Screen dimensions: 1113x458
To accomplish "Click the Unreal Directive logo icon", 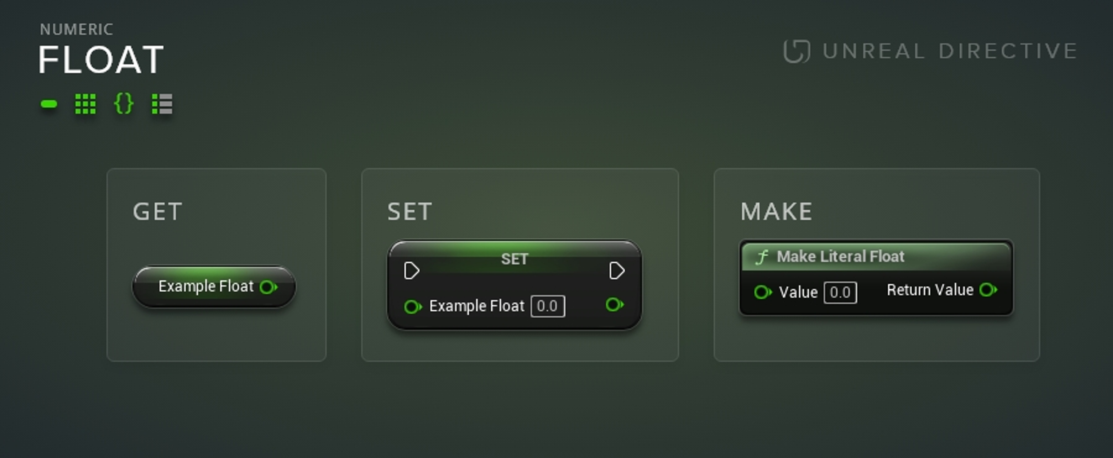I will click(796, 51).
